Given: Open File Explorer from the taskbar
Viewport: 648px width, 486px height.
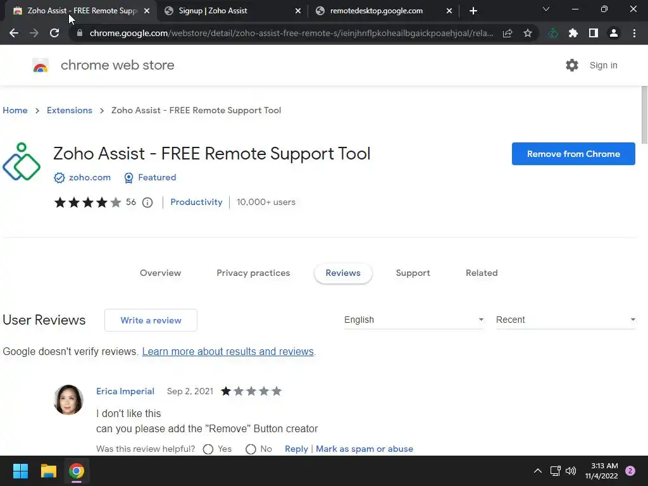Looking at the screenshot, I should point(48,471).
